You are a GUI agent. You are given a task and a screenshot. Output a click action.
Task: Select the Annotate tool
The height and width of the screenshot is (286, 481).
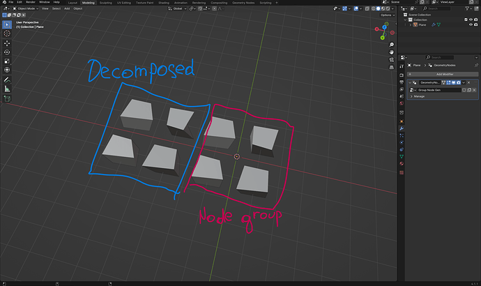[x=7, y=80]
